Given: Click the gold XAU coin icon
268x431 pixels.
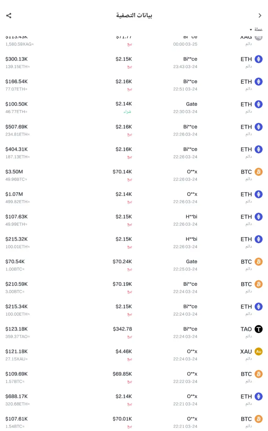Looking at the screenshot, I should (x=258, y=352).
